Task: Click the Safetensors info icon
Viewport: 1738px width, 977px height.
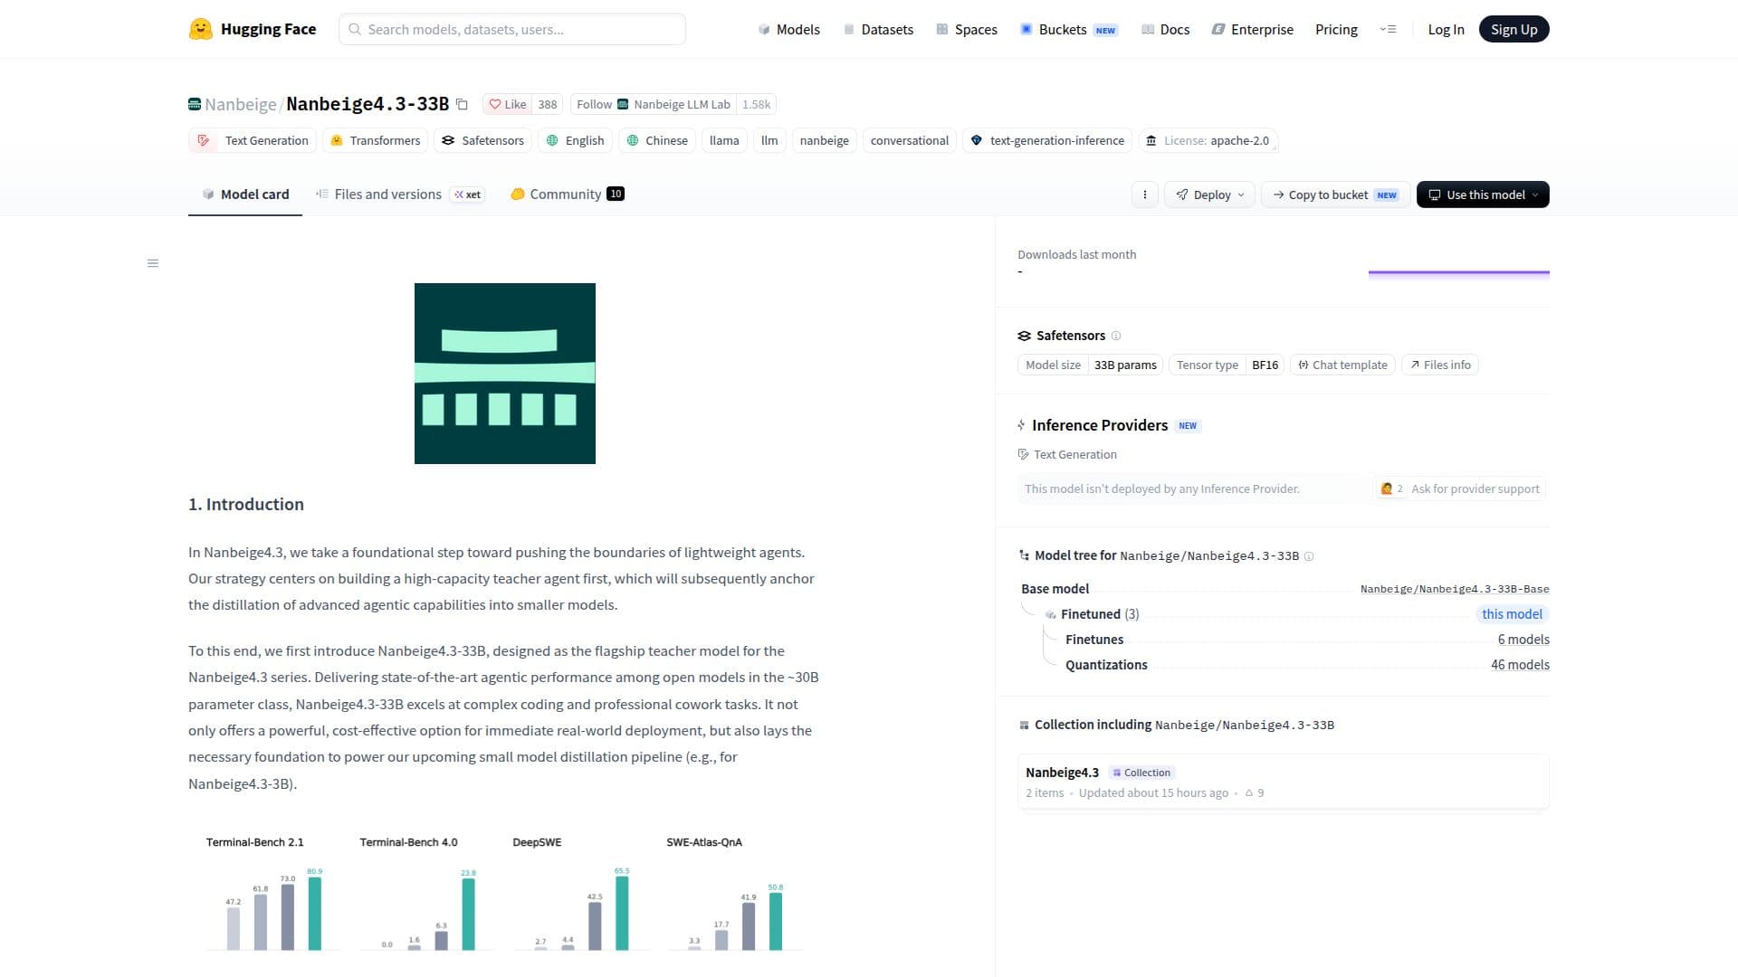Action: point(1116,336)
